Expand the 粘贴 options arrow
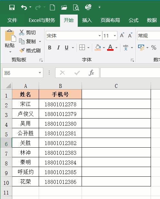Screen dimensions: 160x199 10,52
